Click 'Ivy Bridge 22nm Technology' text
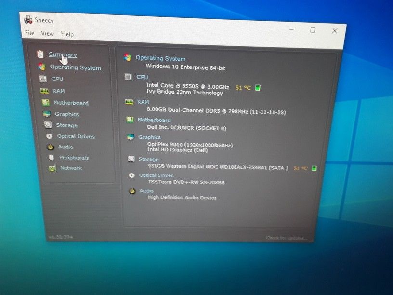 [x=185, y=92]
